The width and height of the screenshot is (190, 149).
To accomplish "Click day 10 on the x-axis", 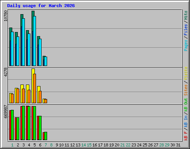I will pos(61,145).
